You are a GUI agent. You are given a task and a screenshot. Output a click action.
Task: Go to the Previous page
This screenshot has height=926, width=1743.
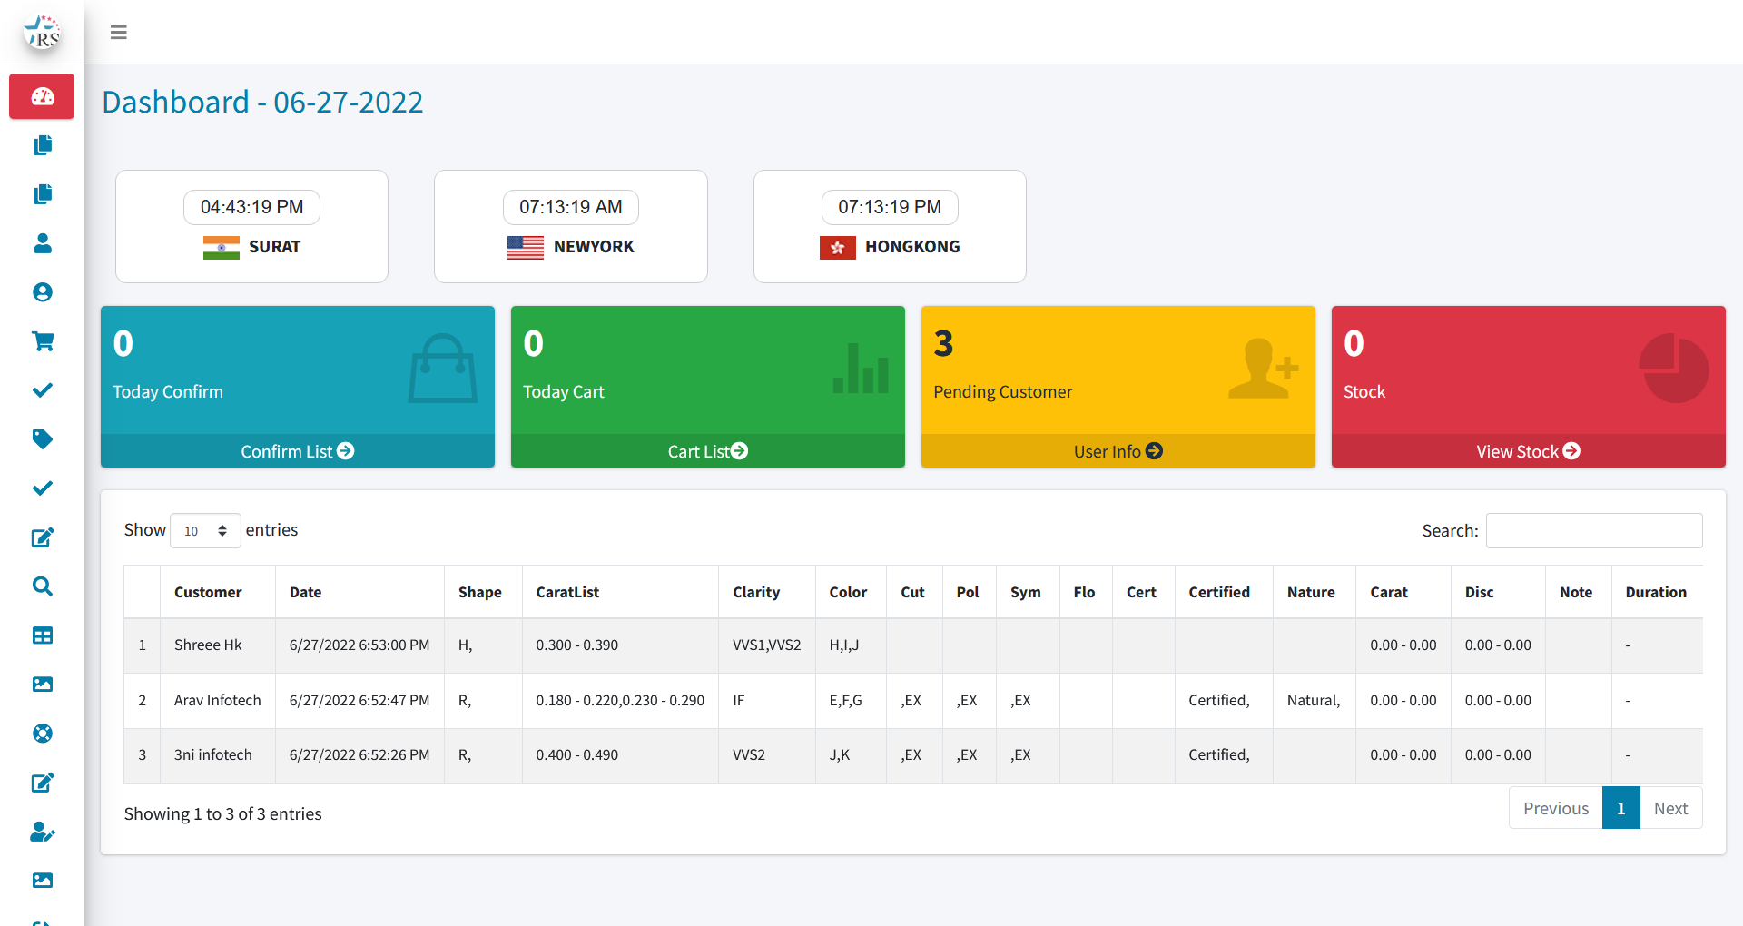pyautogui.click(x=1556, y=808)
